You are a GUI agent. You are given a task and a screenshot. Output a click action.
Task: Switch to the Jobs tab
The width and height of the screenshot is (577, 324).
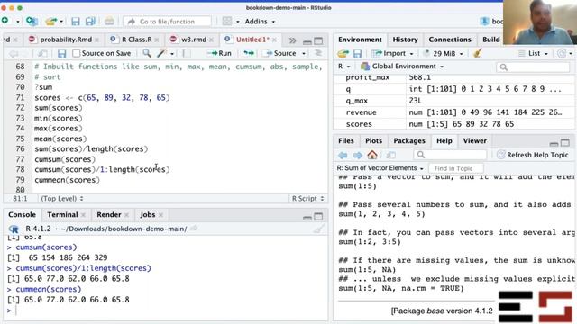148,214
